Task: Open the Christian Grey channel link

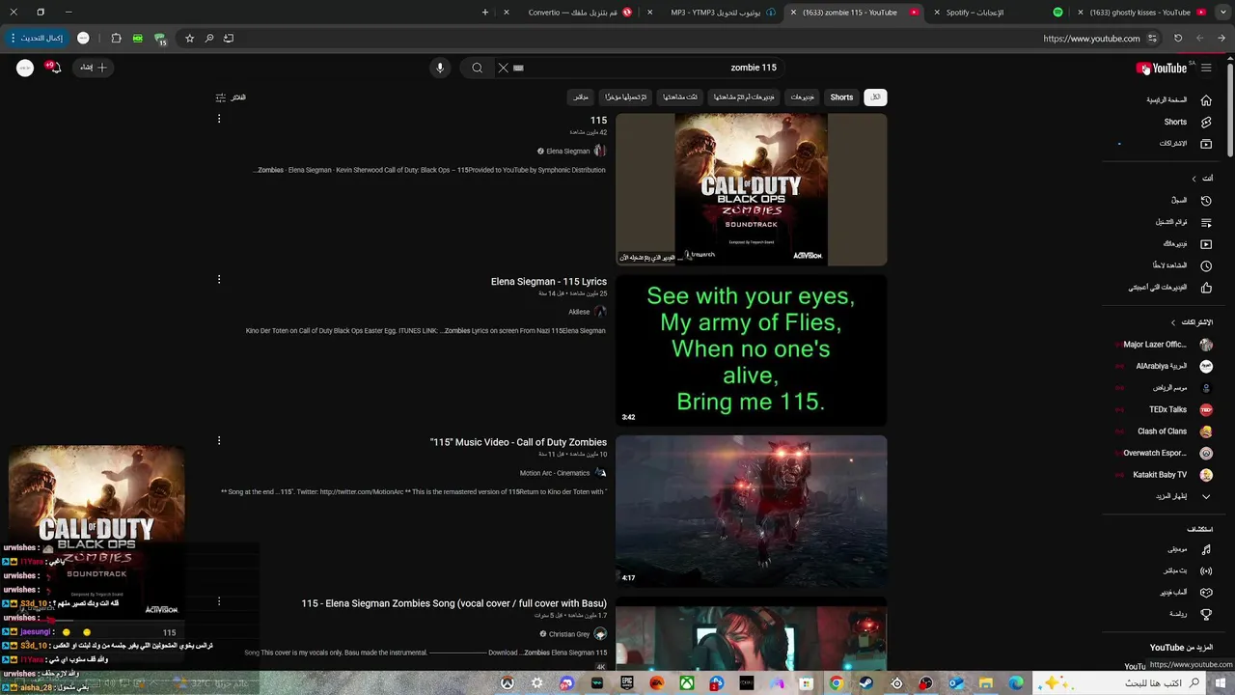Action: [x=569, y=634]
